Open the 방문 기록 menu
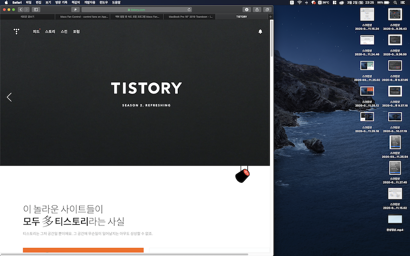 (x=61, y=2)
